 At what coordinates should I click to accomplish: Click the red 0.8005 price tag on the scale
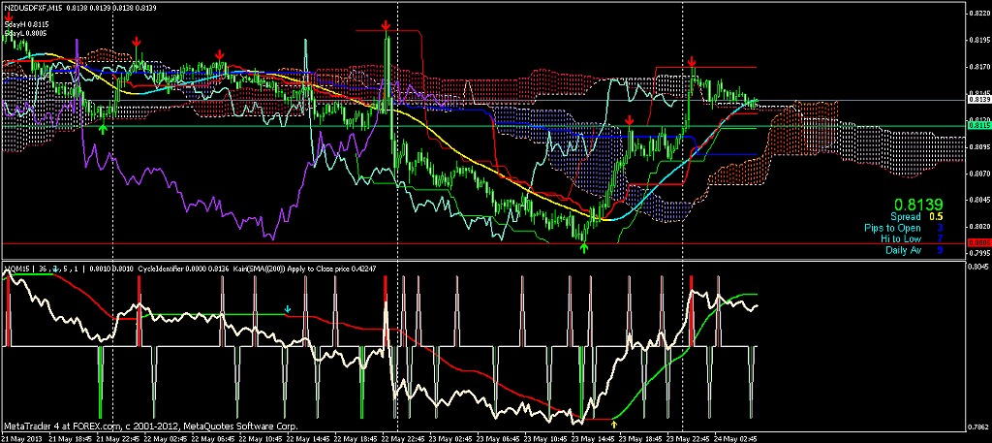coord(978,243)
